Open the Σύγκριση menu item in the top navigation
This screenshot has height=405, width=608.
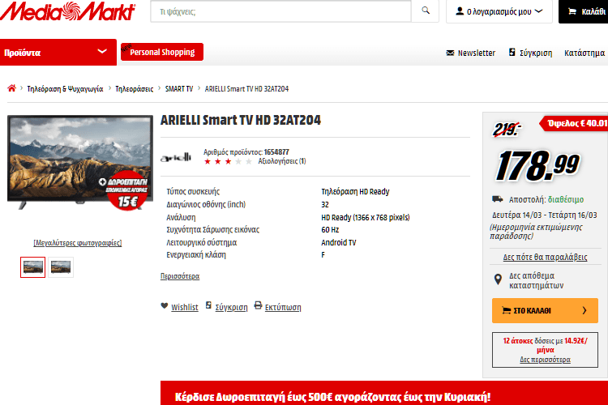(536, 53)
